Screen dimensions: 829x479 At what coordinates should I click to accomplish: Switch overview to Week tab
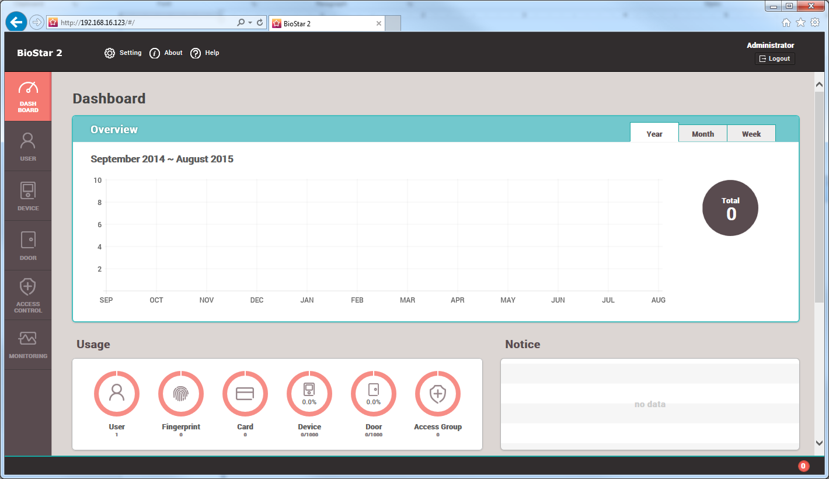(751, 134)
